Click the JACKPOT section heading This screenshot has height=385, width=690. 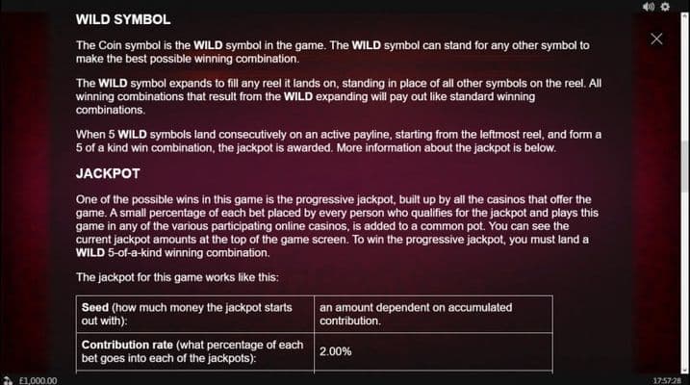coord(108,174)
